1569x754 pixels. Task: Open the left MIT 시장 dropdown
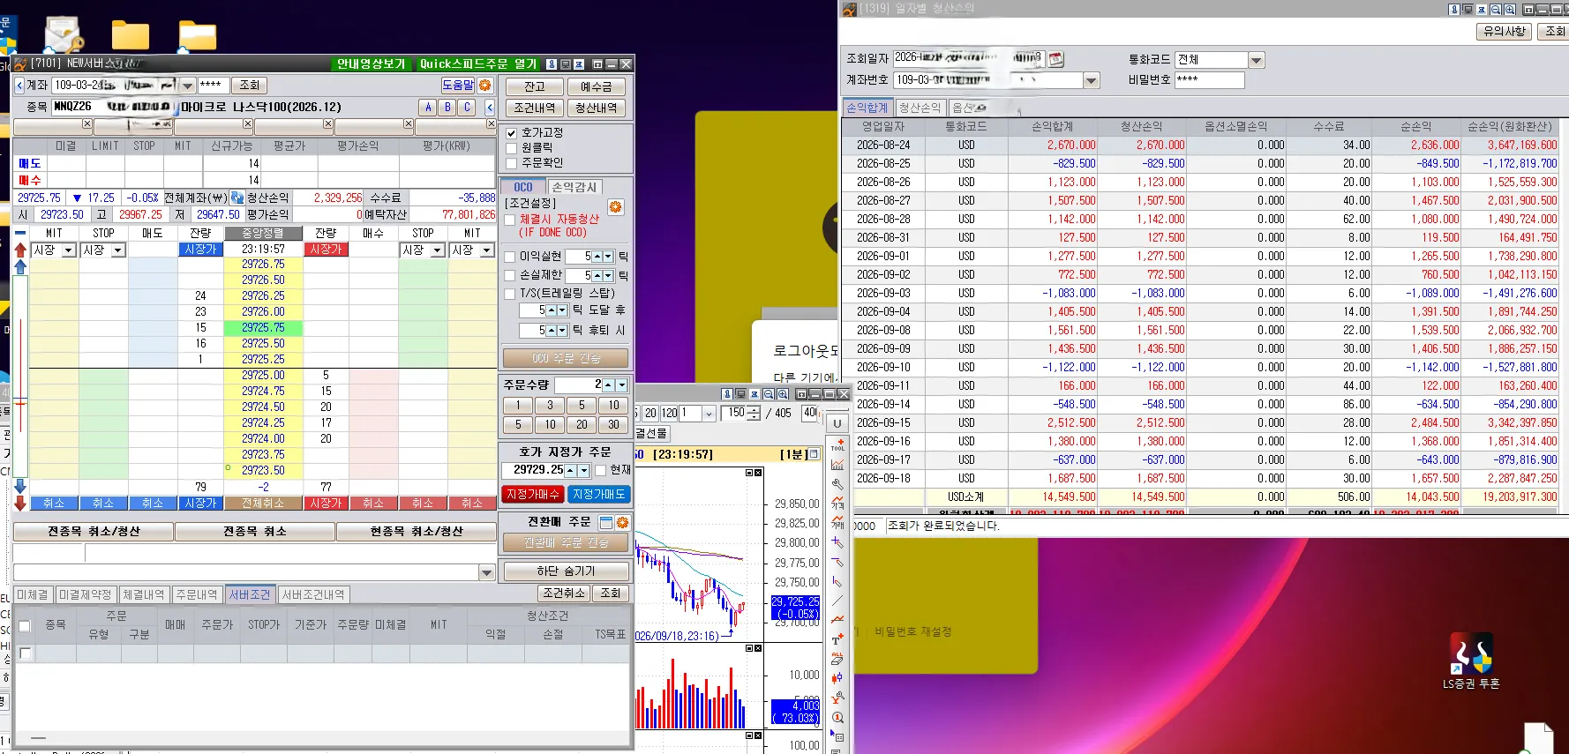pos(69,250)
